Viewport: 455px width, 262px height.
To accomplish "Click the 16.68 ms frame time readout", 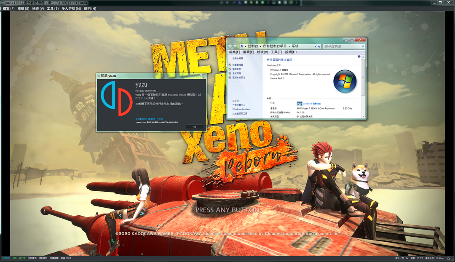I will (x=434, y=258).
